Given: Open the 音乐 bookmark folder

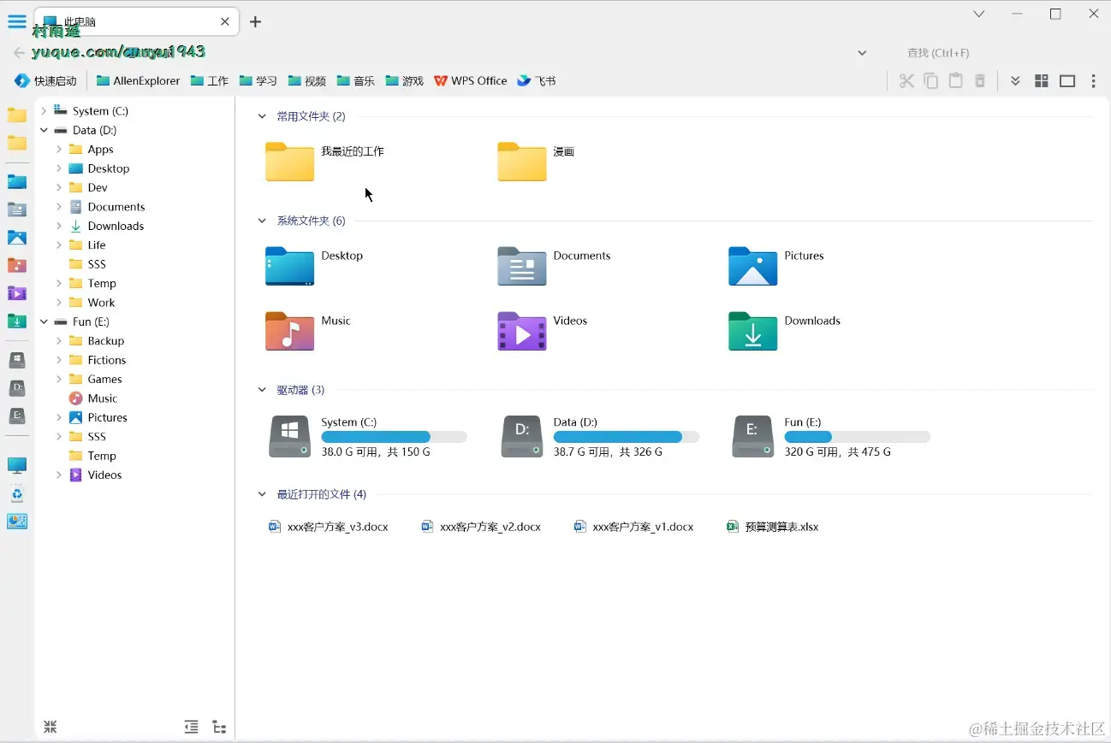Looking at the screenshot, I should coord(356,81).
